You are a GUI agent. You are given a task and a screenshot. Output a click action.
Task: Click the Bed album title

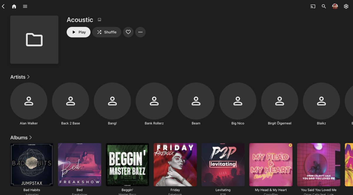click(x=79, y=190)
